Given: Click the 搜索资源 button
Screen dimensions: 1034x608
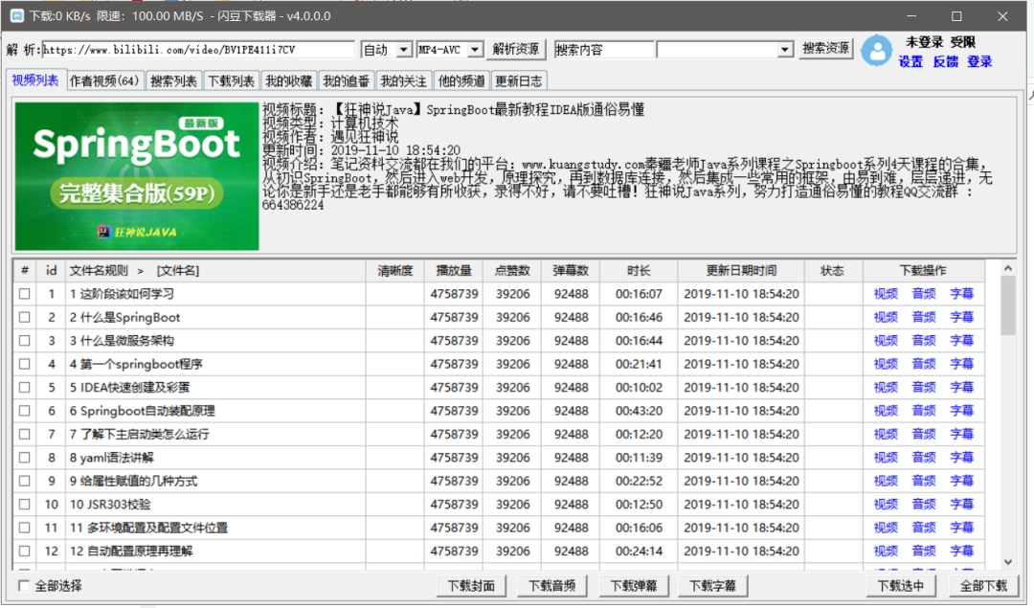Looking at the screenshot, I should click(x=825, y=49).
